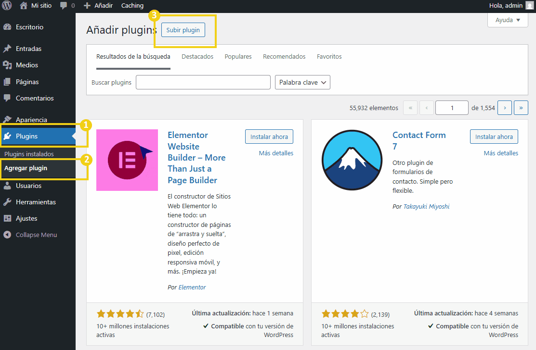Image resolution: width=536 pixels, height=350 pixels.
Task: Click the admin user avatar
Action: click(529, 6)
